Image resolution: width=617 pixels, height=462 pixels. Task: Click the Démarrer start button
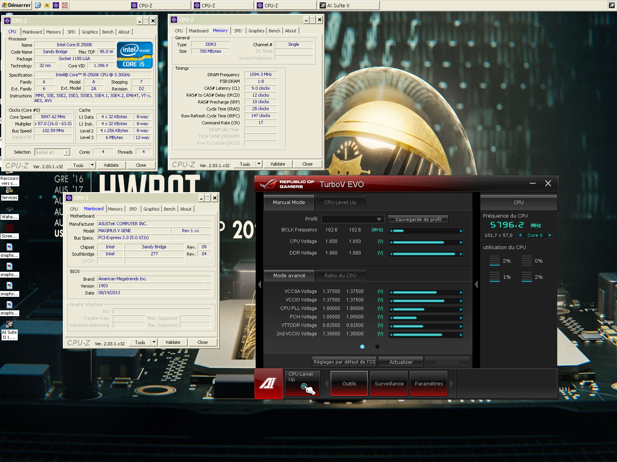pos(16,5)
